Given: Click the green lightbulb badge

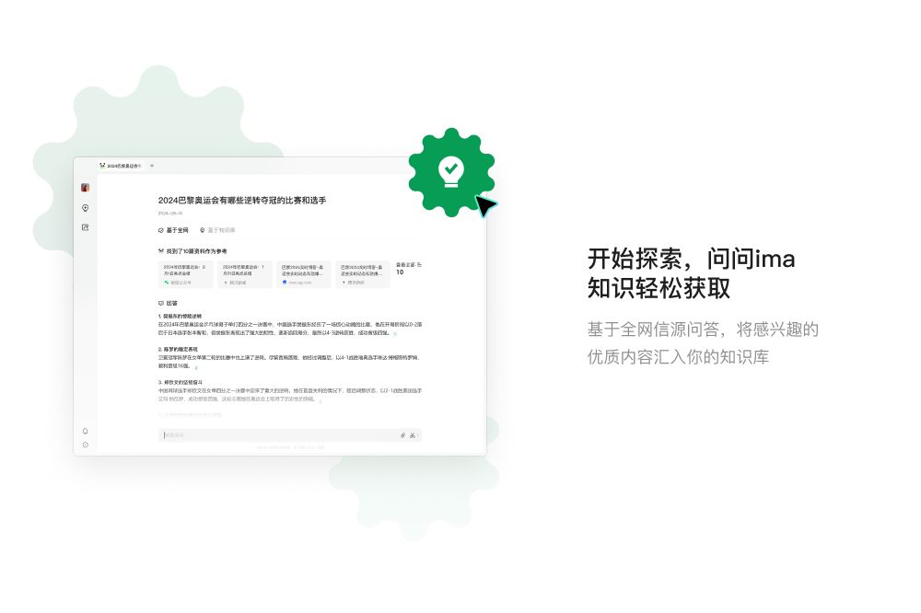Looking at the screenshot, I should (x=450, y=170).
